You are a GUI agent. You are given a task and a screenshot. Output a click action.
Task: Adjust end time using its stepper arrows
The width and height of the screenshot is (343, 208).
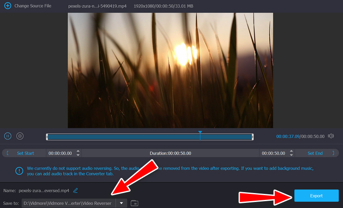292,153
